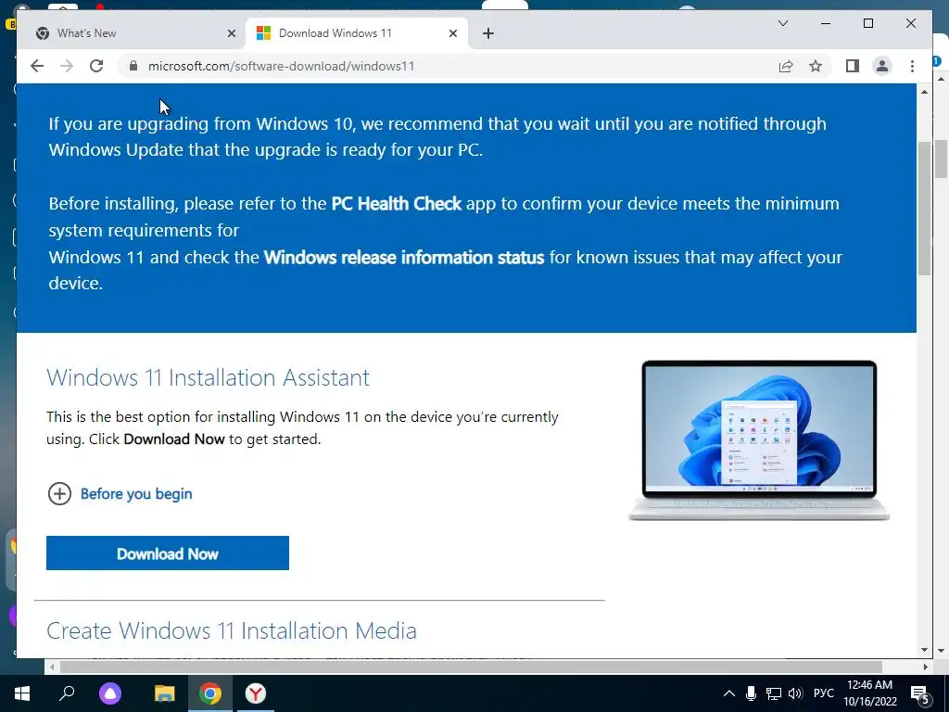Open the taskbar clock and date

click(x=869, y=693)
